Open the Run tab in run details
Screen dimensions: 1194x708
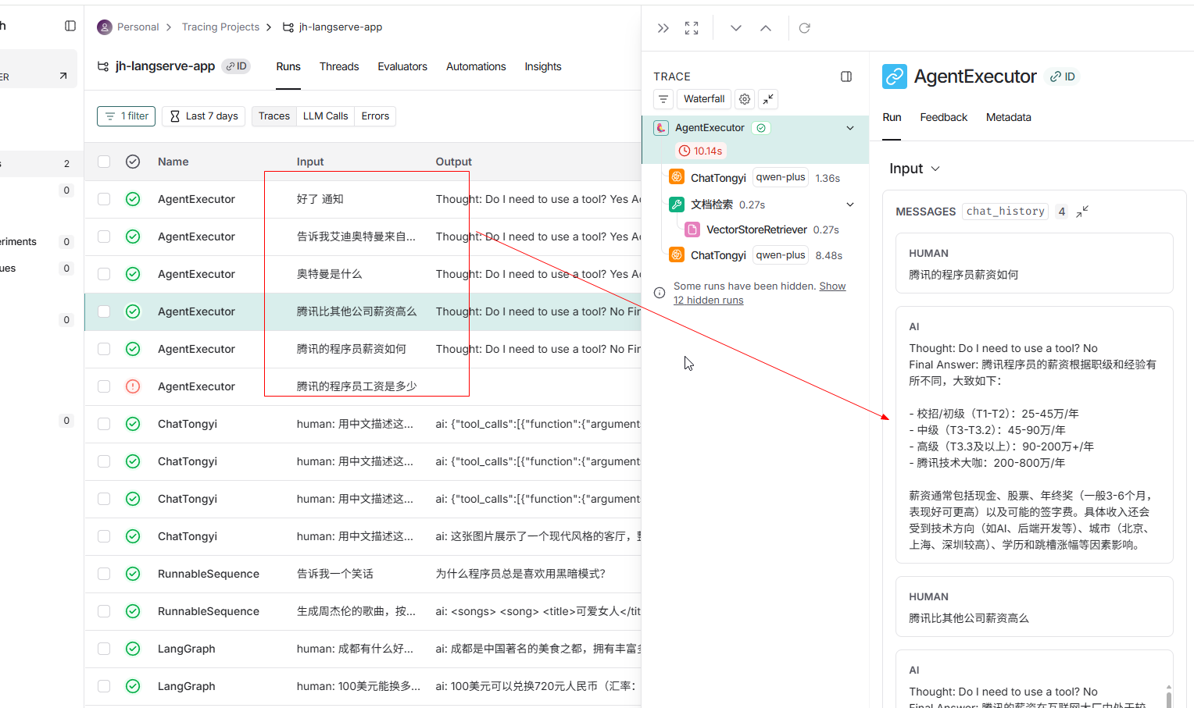pyautogui.click(x=892, y=117)
